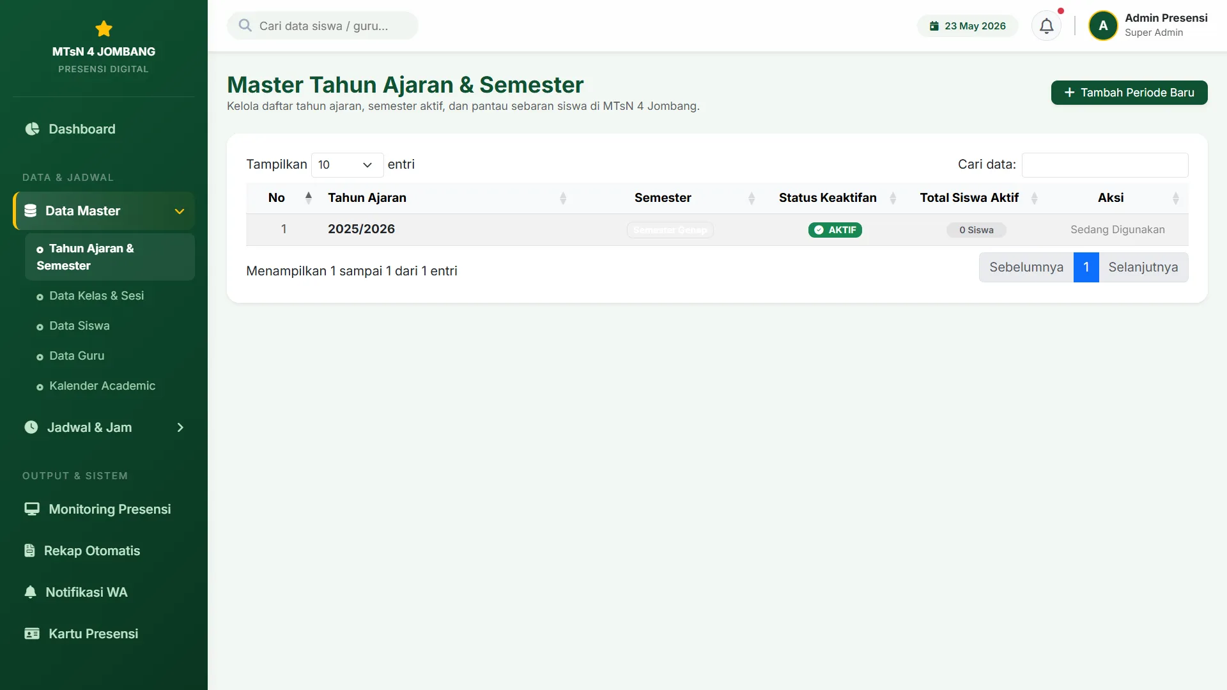Click the Kartu Presensi card icon
1227x690 pixels.
point(32,634)
